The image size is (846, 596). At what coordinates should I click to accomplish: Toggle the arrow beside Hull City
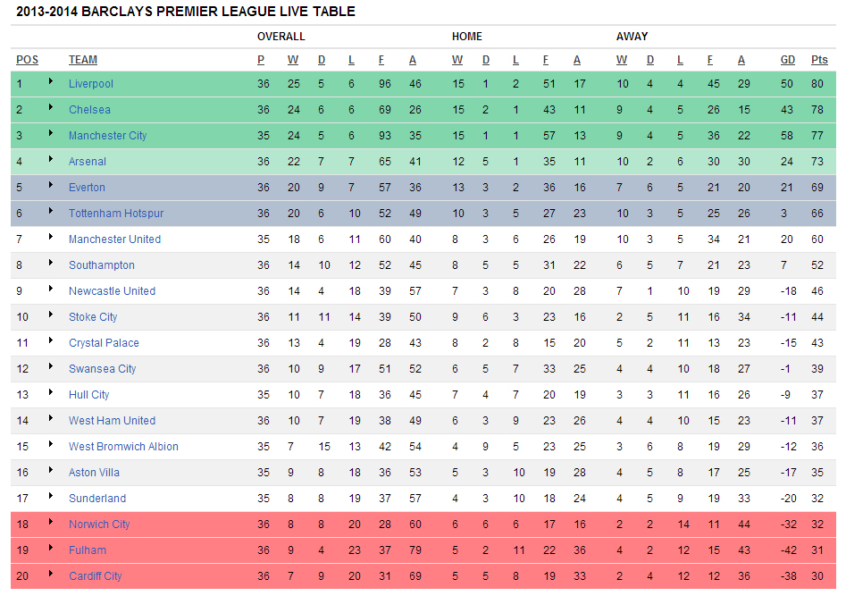pos(51,394)
